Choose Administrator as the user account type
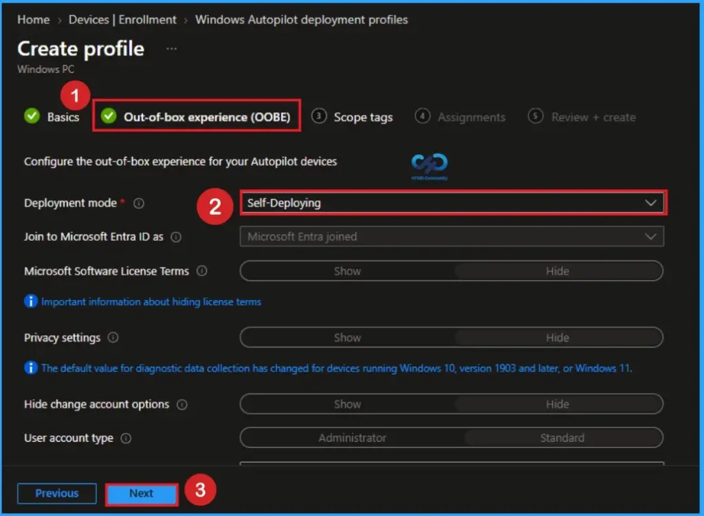Screen dimensions: 704x516 (353, 438)
